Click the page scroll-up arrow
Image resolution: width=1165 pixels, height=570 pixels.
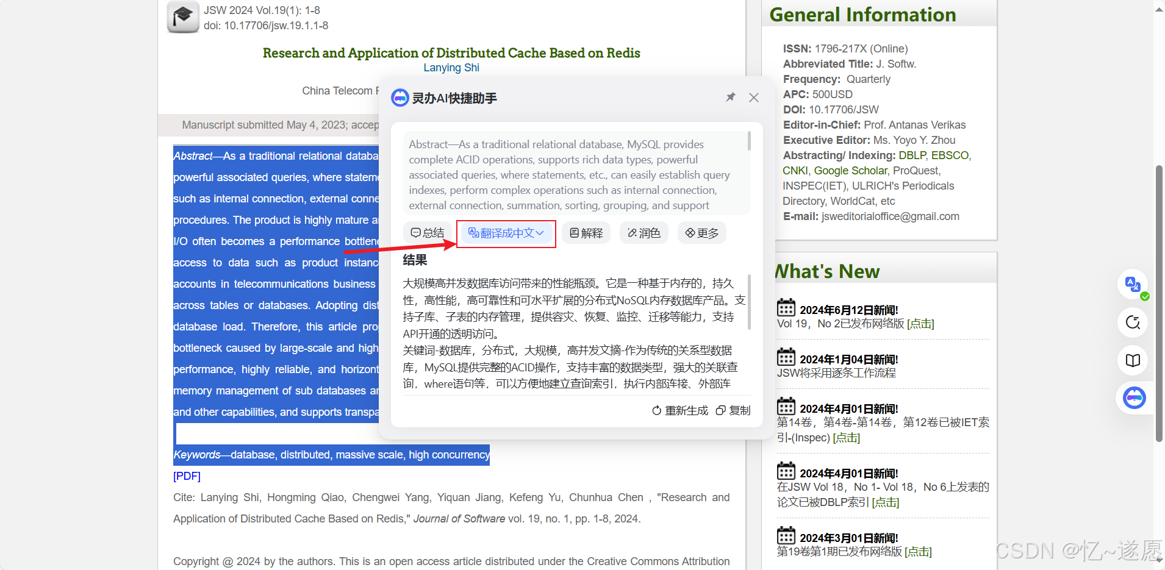click(1159, 9)
